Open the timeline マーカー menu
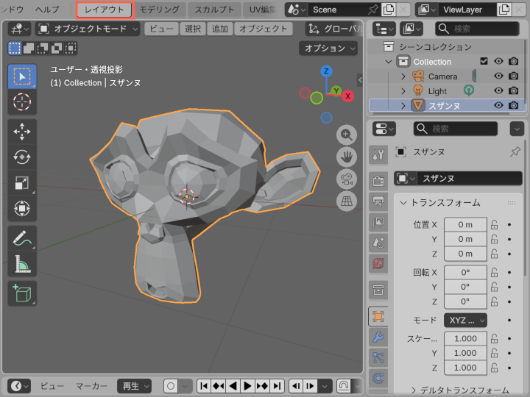This screenshot has width=530, height=397. (x=91, y=386)
